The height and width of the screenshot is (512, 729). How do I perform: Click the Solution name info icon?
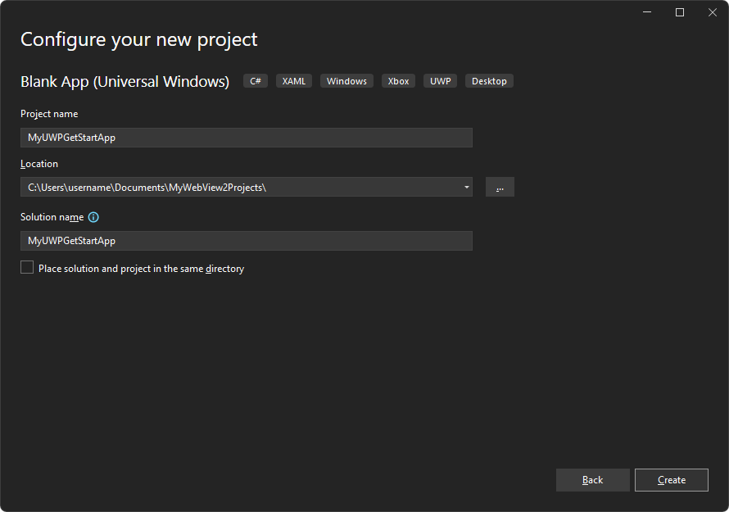pyautogui.click(x=93, y=216)
